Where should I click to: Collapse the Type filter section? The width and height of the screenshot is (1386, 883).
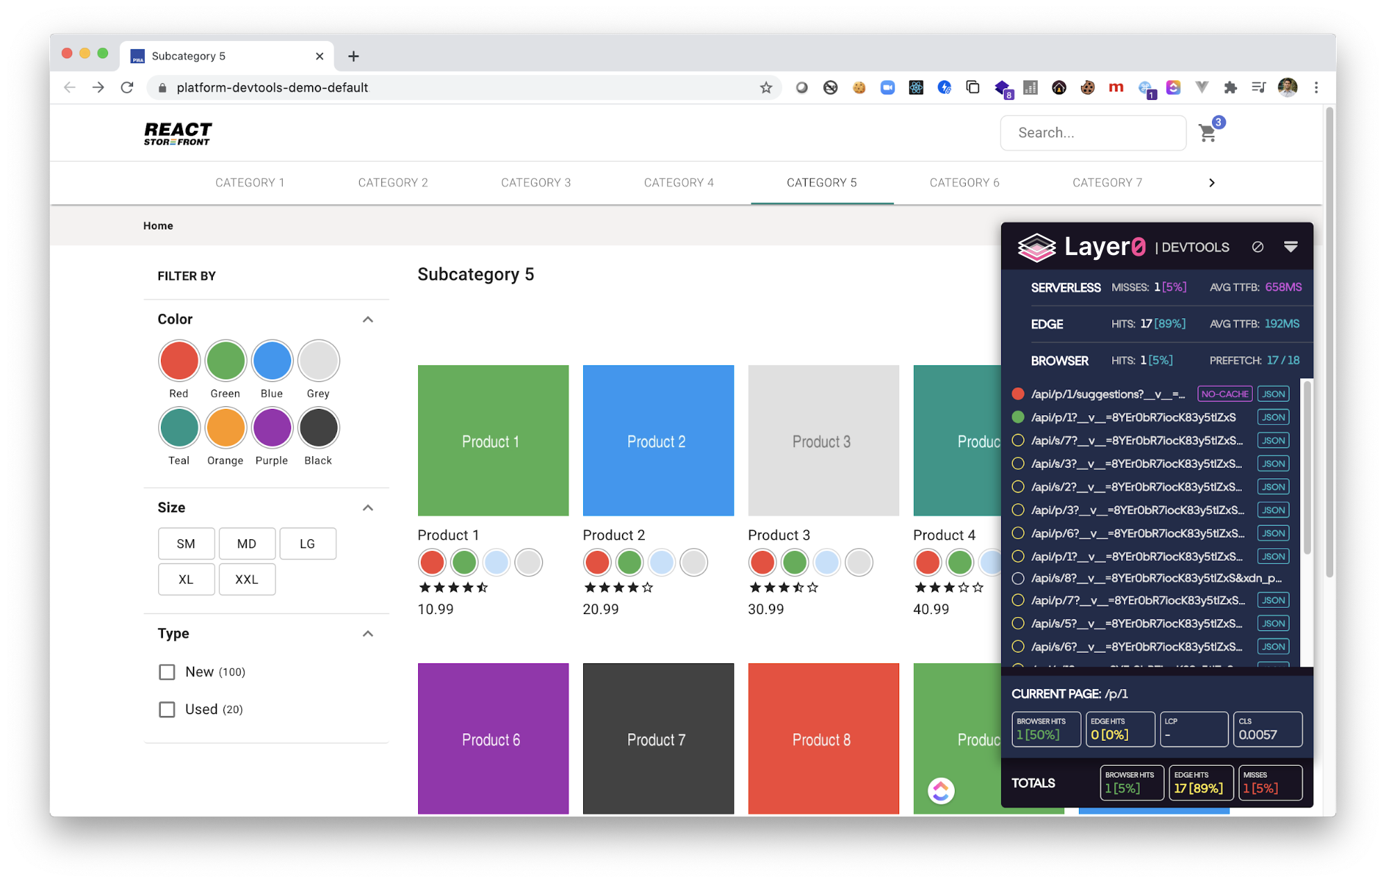coord(368,633)
